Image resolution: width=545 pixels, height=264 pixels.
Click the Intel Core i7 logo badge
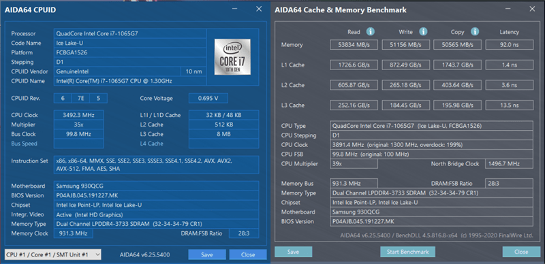click(x=232, y=56)
